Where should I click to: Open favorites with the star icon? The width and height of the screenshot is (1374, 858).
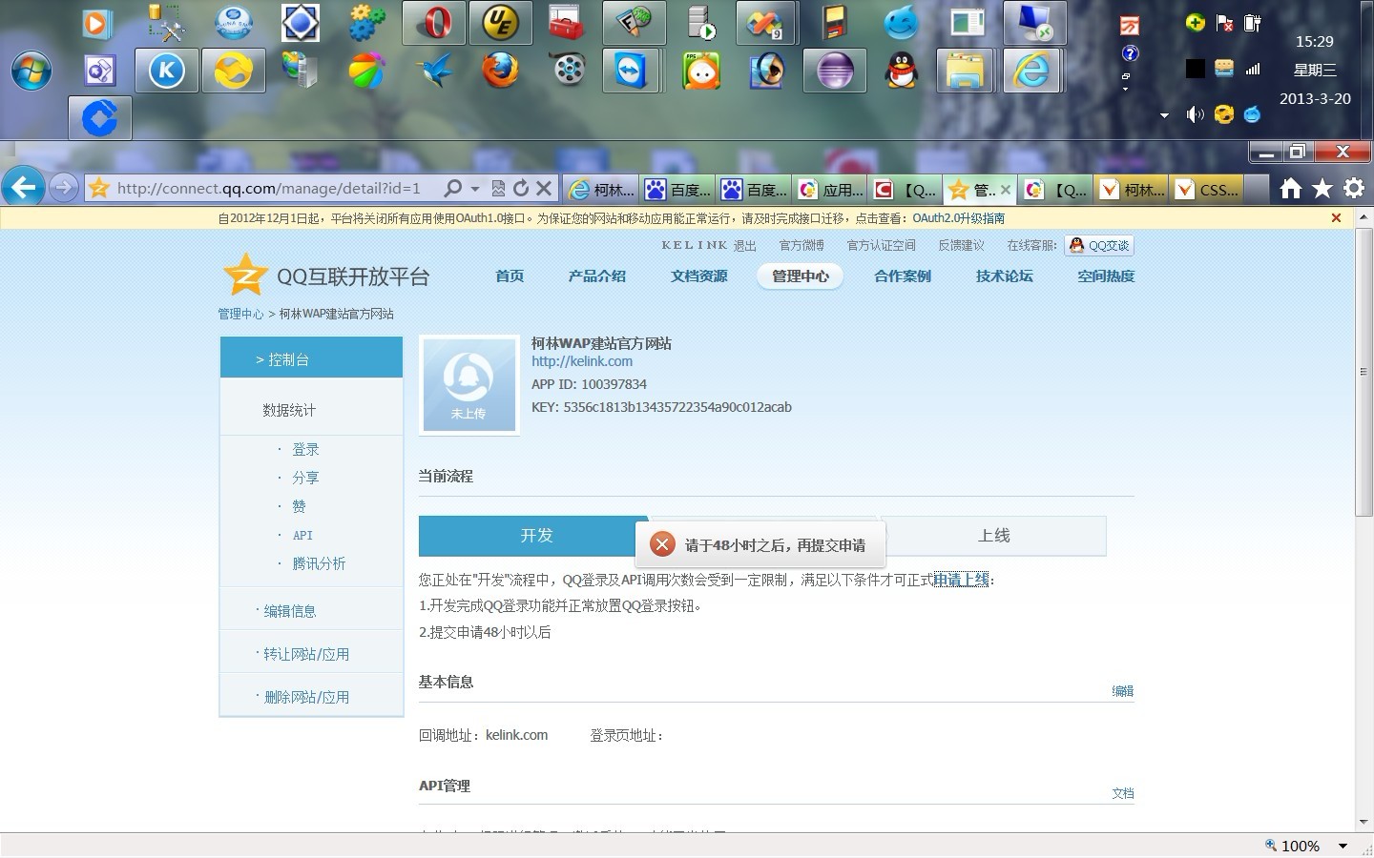1322,189
